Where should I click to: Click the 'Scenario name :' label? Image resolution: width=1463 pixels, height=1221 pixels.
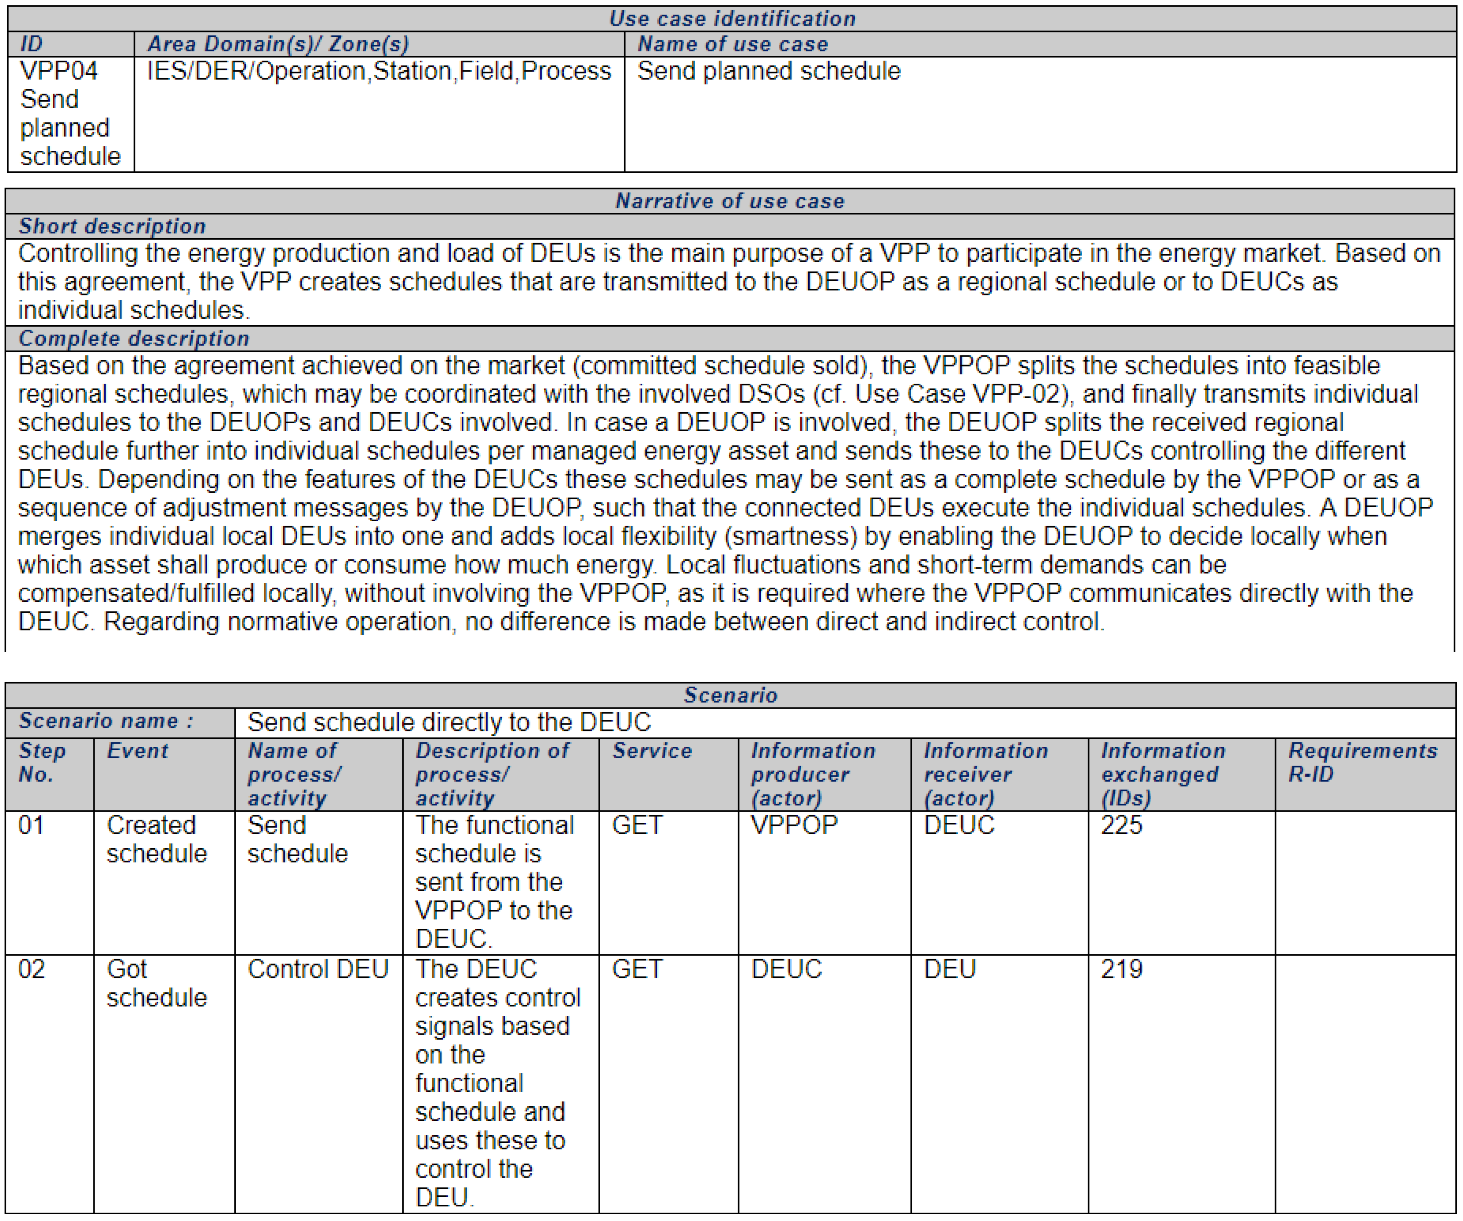[106, 721]
